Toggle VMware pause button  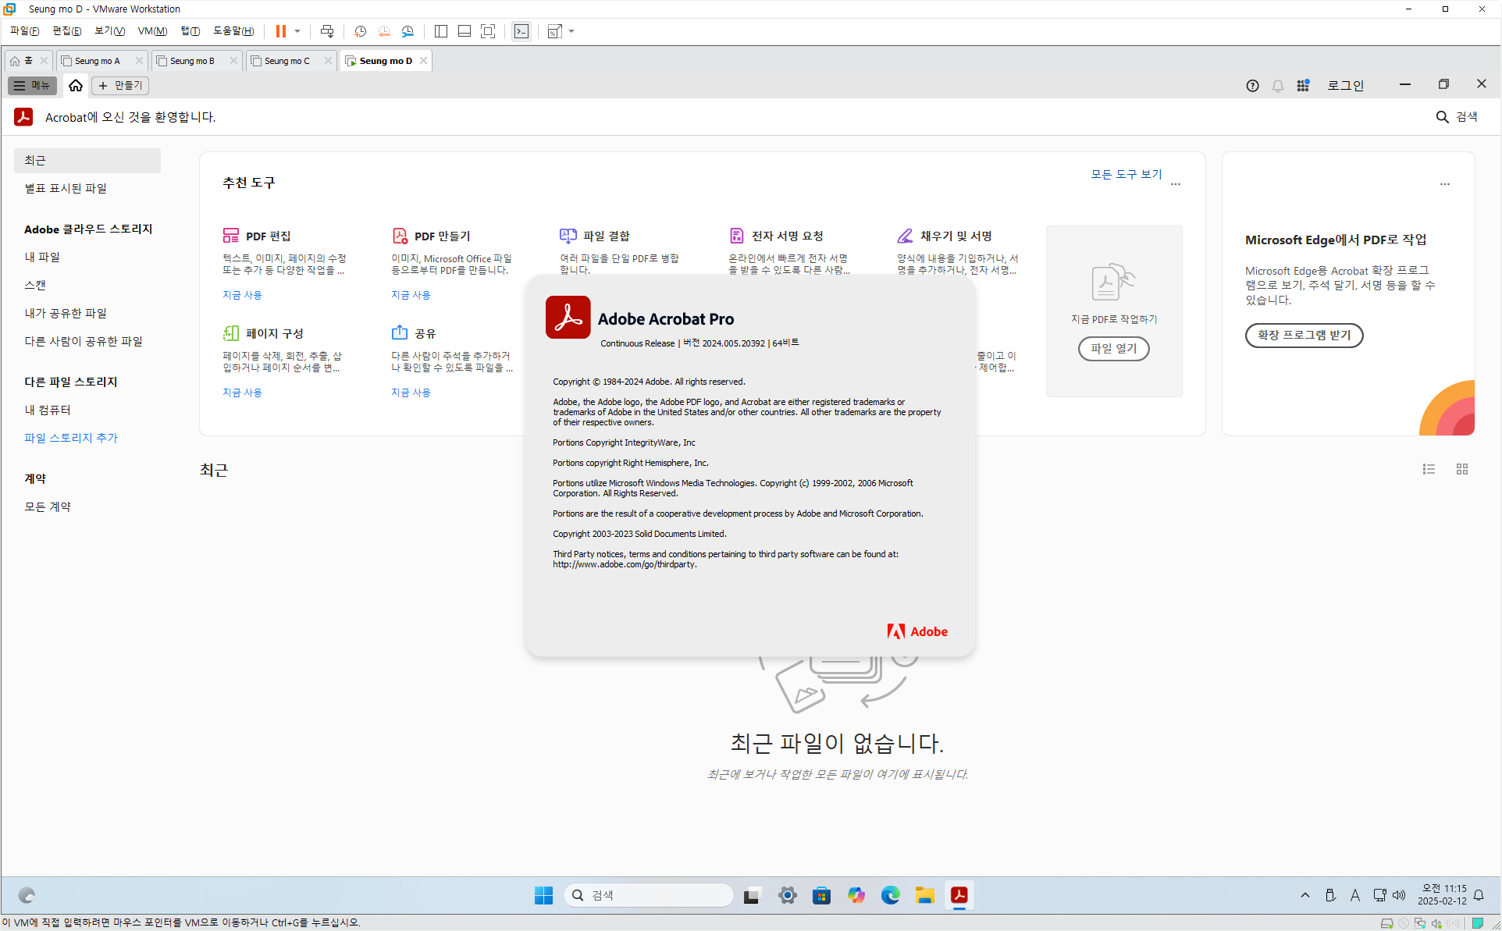[280, 31]
